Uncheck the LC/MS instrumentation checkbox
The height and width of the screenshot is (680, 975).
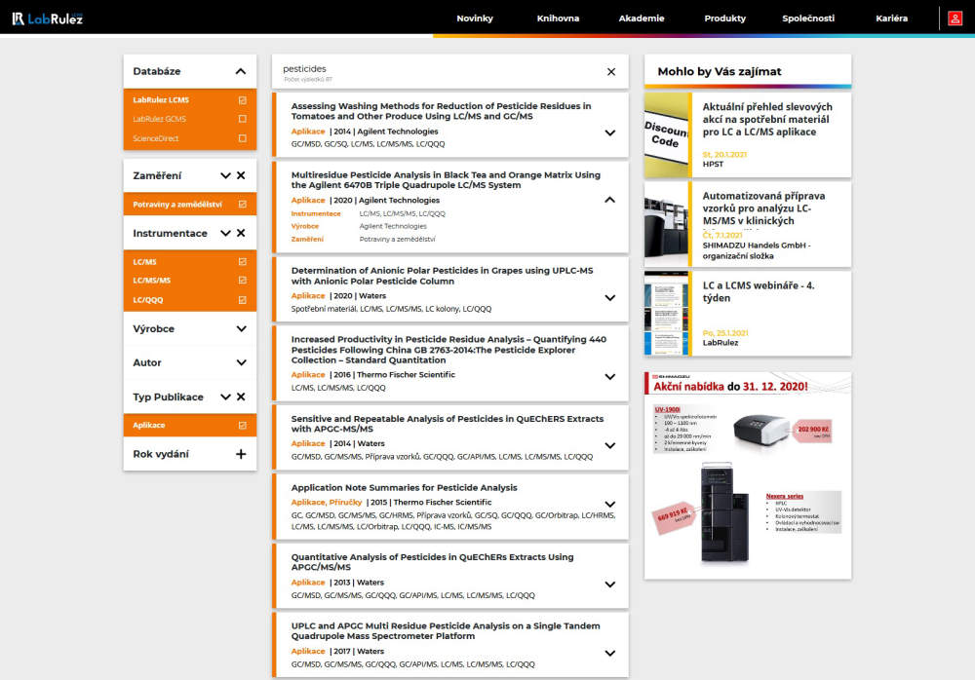click(243, 262)
